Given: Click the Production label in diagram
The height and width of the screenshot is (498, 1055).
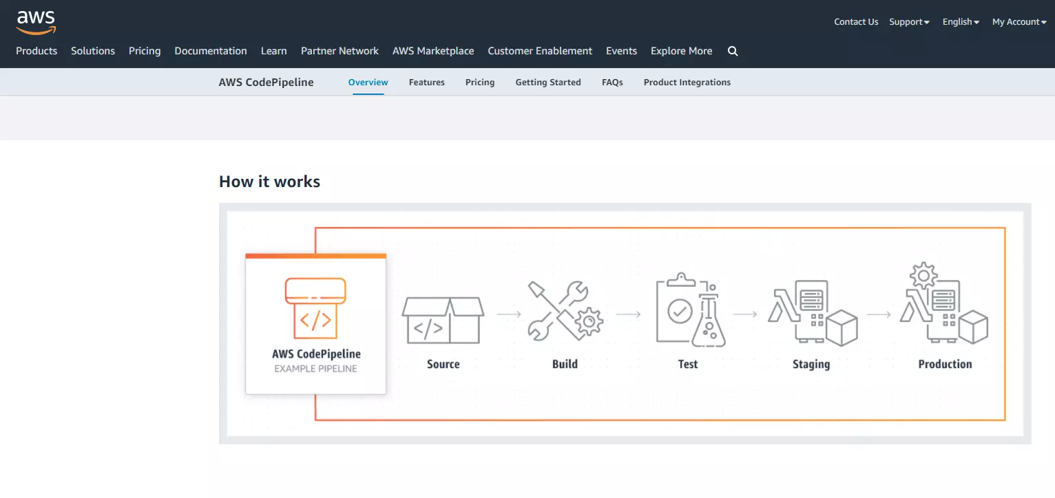Looking at the screenshot, I should pos(945,364).
